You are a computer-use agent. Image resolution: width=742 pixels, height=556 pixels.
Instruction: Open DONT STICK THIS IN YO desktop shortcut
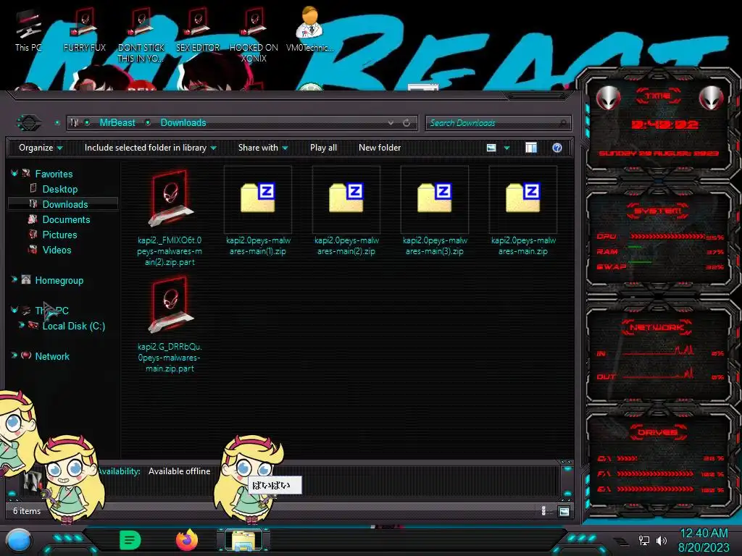[x=141, y=36]
